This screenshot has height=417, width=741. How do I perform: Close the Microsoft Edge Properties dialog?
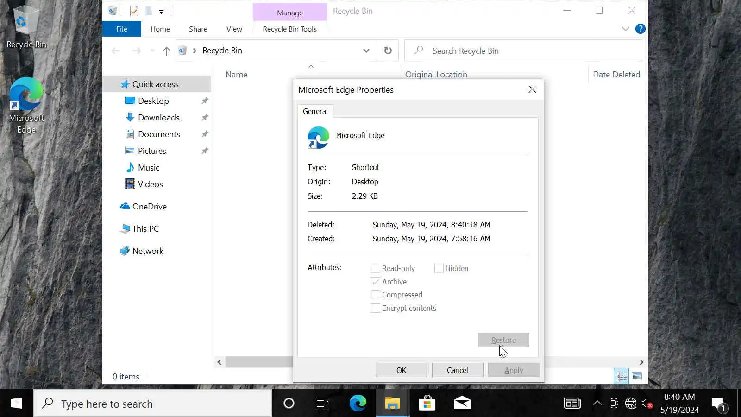pos(532,89)
